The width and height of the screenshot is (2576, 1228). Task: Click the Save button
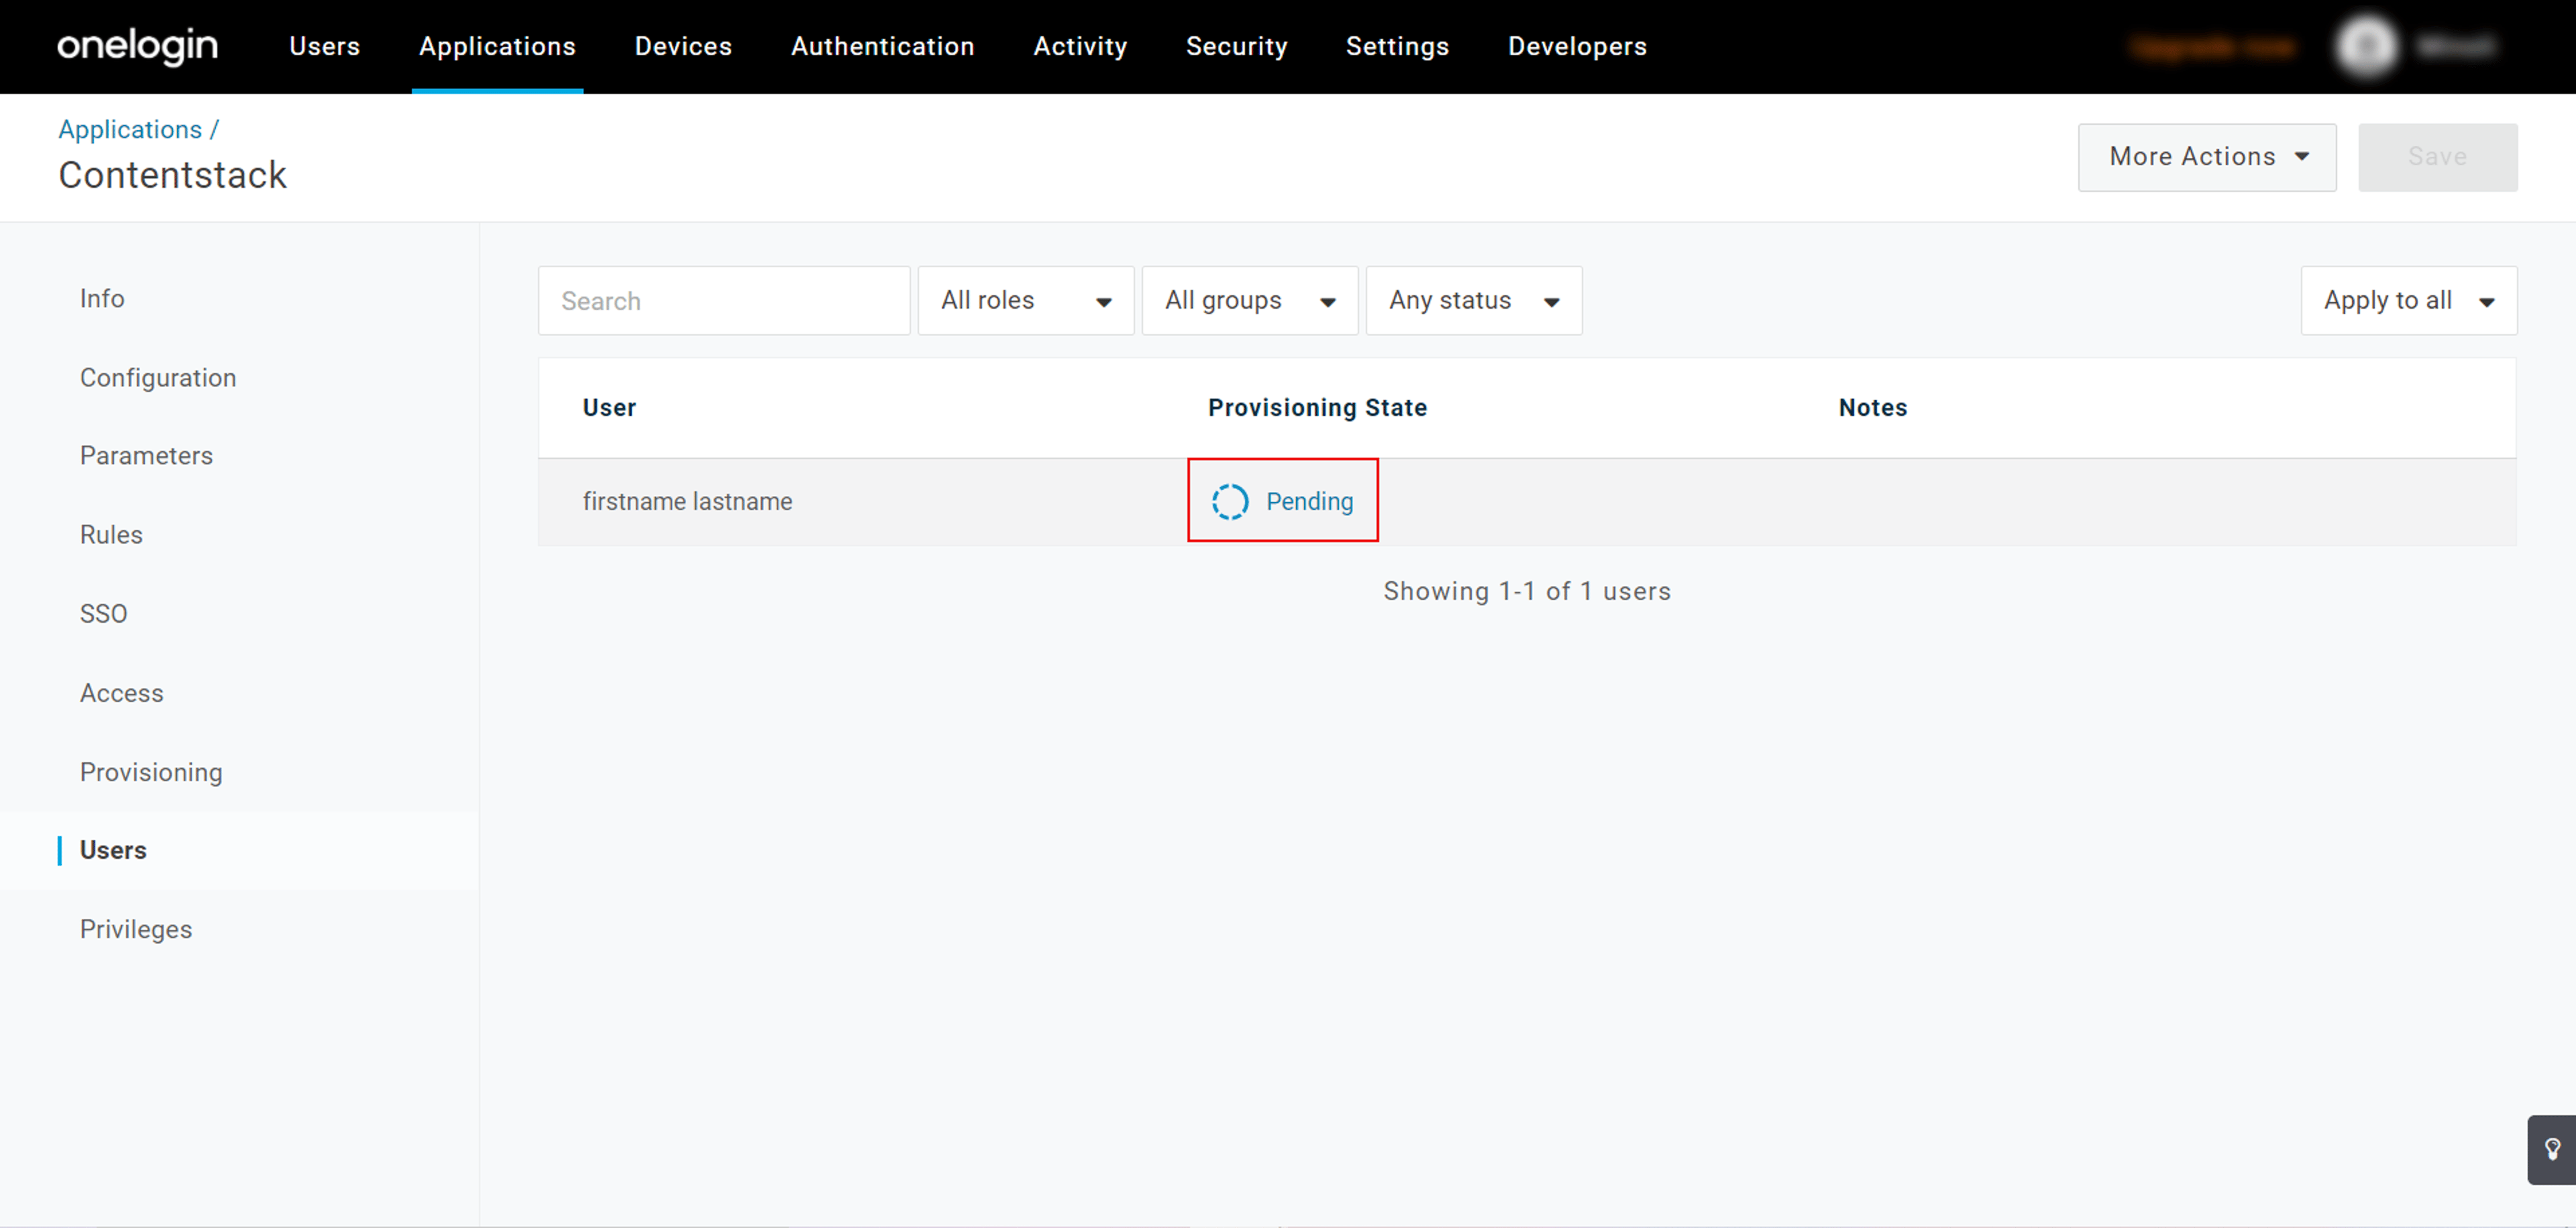click(2437, 157)
